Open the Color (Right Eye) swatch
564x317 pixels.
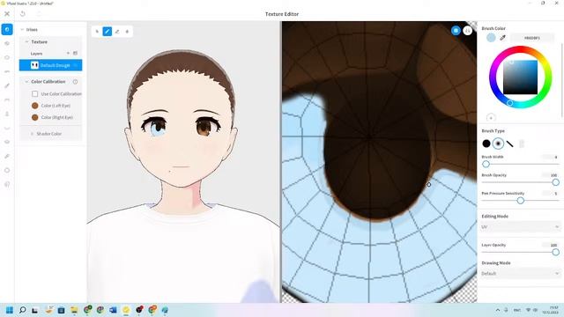[35, 117]
